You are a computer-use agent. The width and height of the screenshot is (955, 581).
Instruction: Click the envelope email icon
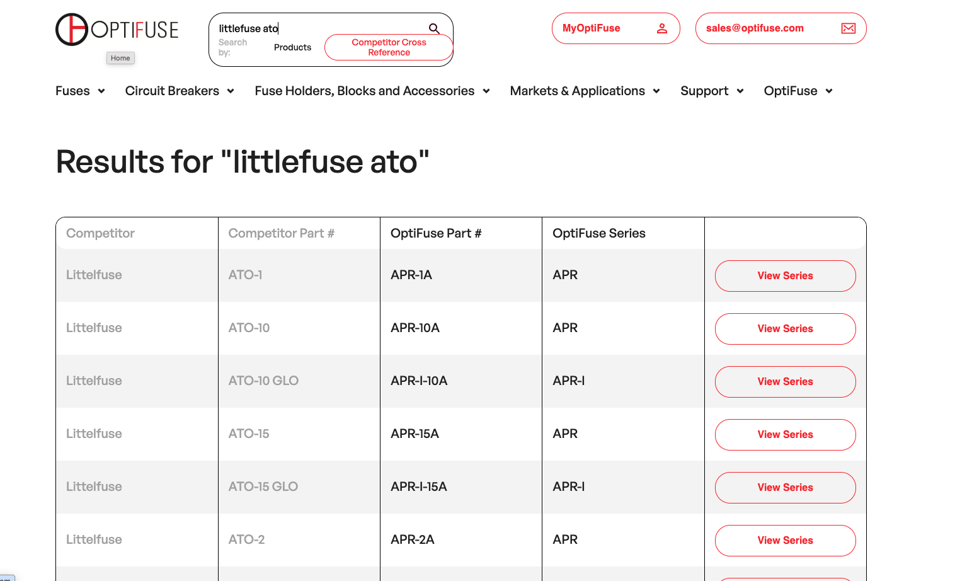849,28
